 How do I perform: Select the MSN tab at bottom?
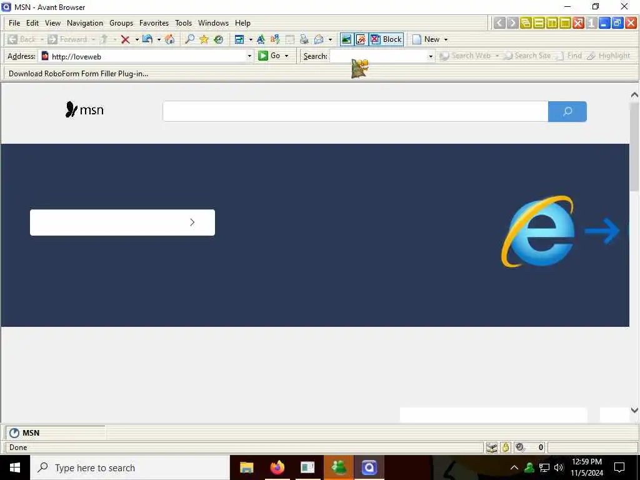(55, 432)
